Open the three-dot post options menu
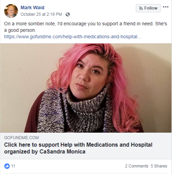 click(x=165, y=7)
